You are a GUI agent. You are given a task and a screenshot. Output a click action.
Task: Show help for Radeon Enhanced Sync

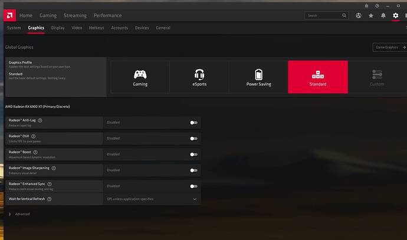tap(50, 184)
